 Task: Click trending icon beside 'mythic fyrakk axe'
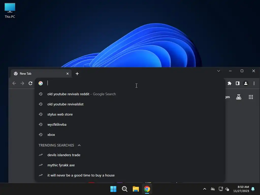point(41,165)
